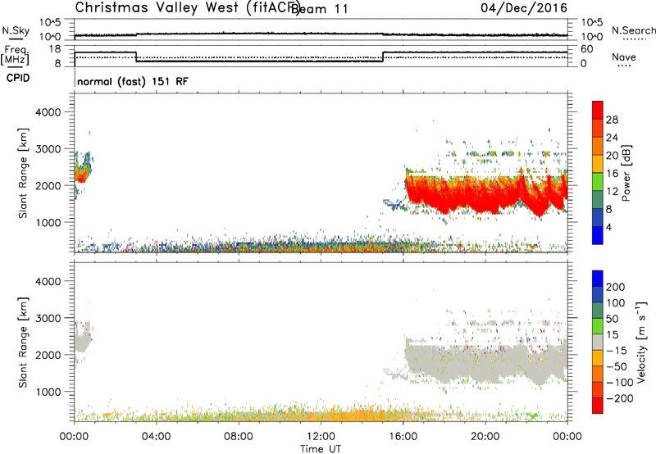Click the '18' frequency axis tick label

tap(55, 49)
